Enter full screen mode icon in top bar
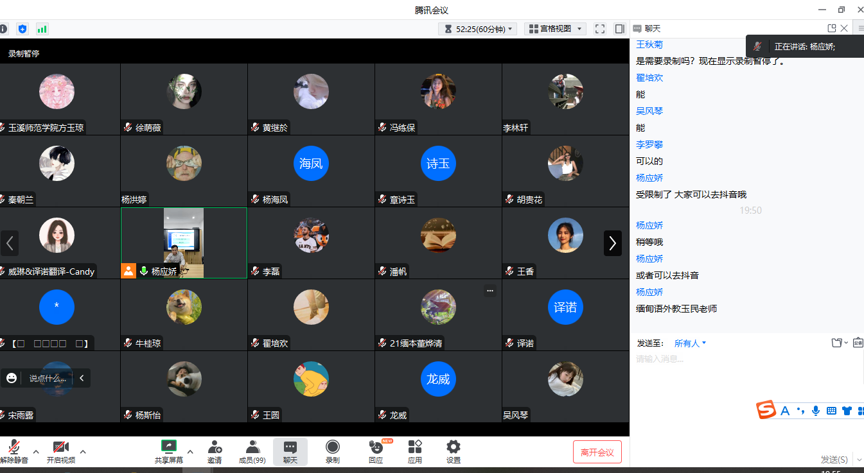Image resolution: width=864 pixels, height=473 pixels. (600, 29)
